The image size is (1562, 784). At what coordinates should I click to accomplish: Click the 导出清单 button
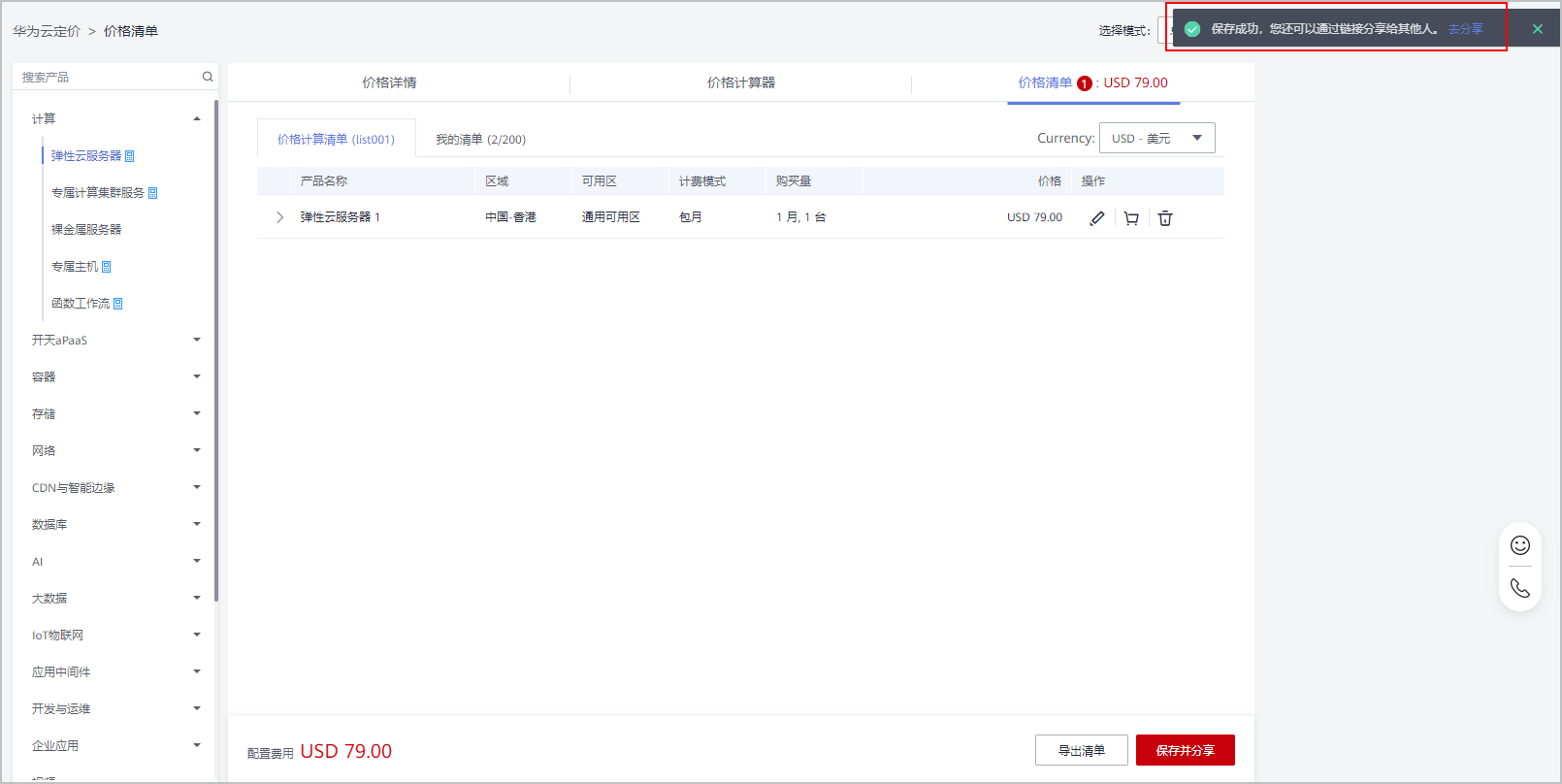coord(1082,750)
